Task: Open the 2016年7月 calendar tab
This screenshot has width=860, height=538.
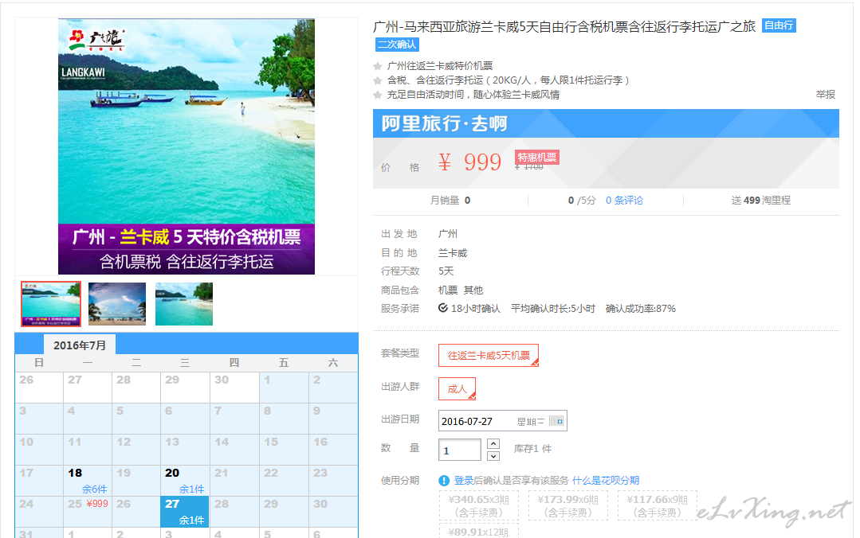Action: pyautogui.click(x=80, y=345)
